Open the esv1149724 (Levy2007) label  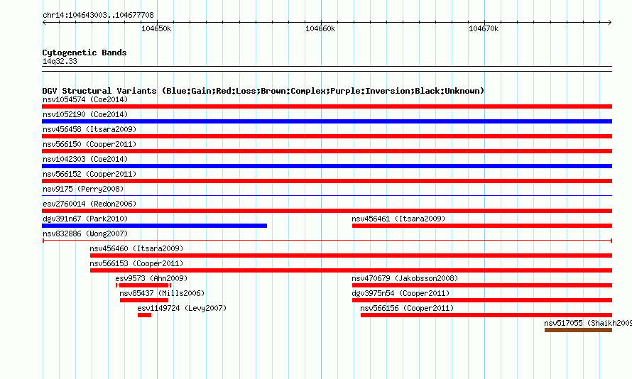click(x=182, y=308)
